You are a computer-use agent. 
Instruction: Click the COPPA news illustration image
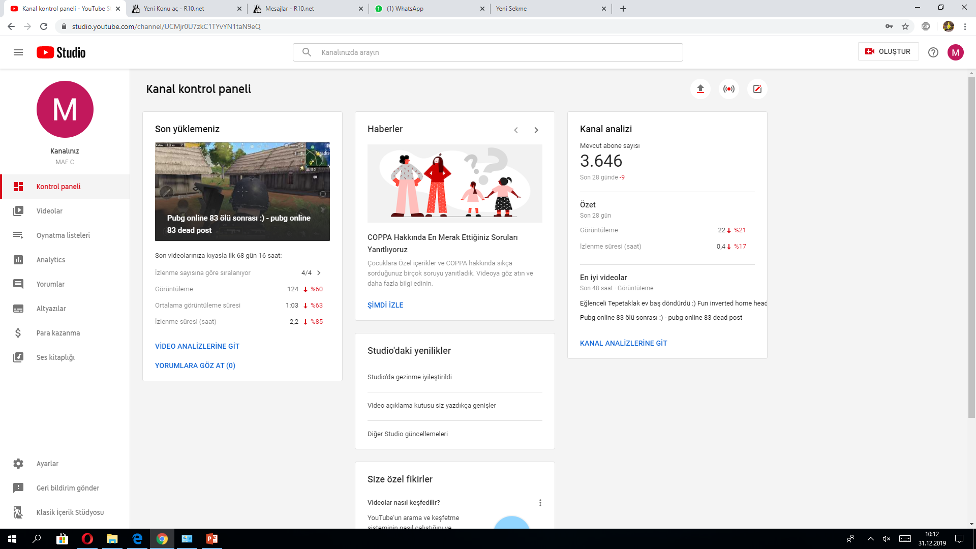pos(455,184)
